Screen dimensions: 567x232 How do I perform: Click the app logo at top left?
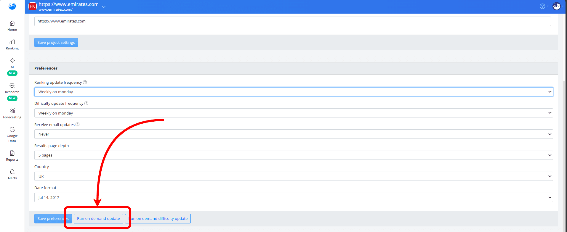[12, 6]
